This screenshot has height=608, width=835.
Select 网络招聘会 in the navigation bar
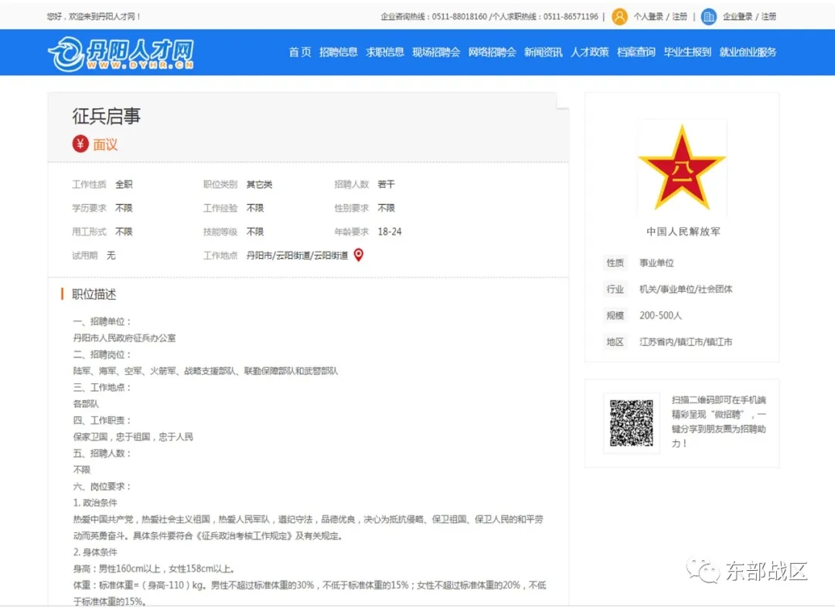coord(492,53)
